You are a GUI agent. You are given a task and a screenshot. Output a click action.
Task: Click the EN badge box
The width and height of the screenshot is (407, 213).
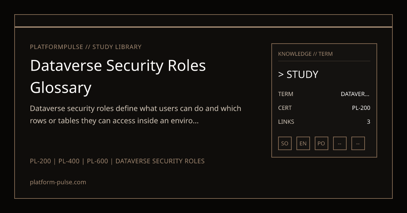coord(303,143)
